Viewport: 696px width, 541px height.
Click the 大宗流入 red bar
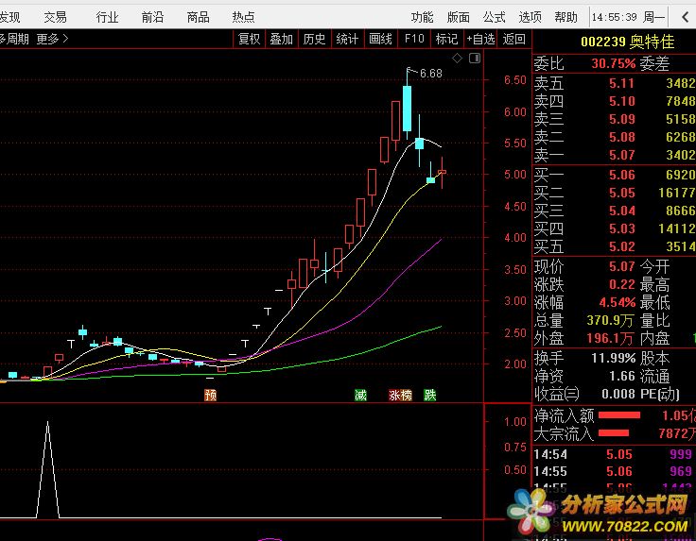tap(614, 432)
